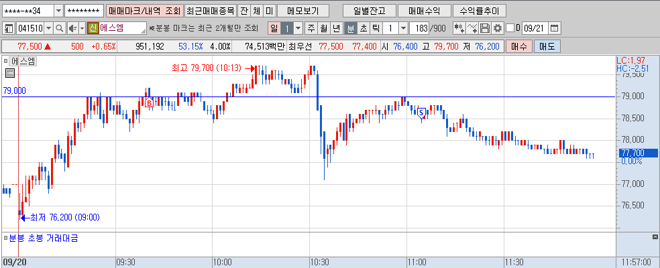Click the small square beside 에스엠 chart label

click(x=5, y=61)
